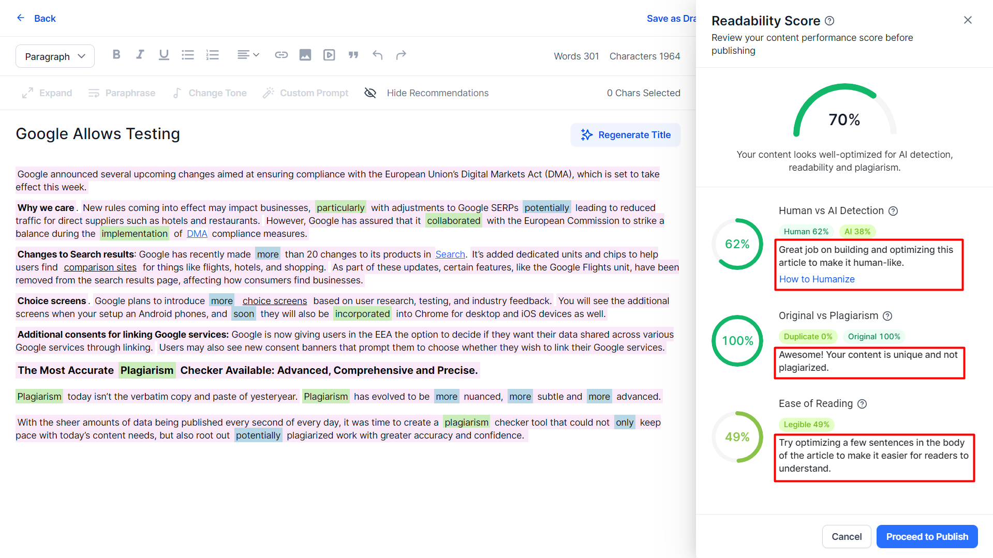
Task: Click the highlighted word 'soon'
Action: pyautogui.click(x=244, y=314)
